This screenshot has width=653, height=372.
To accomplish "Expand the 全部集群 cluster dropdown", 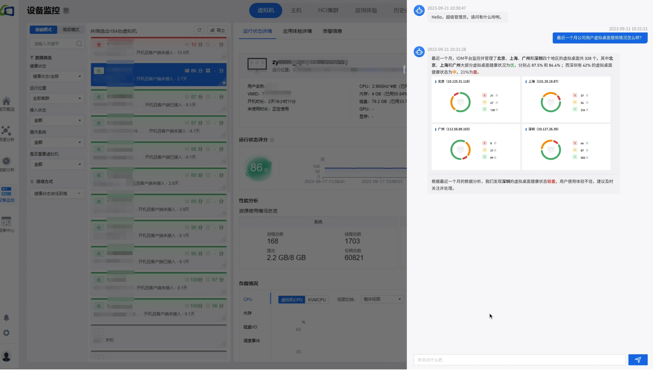I will coord(57,98).
